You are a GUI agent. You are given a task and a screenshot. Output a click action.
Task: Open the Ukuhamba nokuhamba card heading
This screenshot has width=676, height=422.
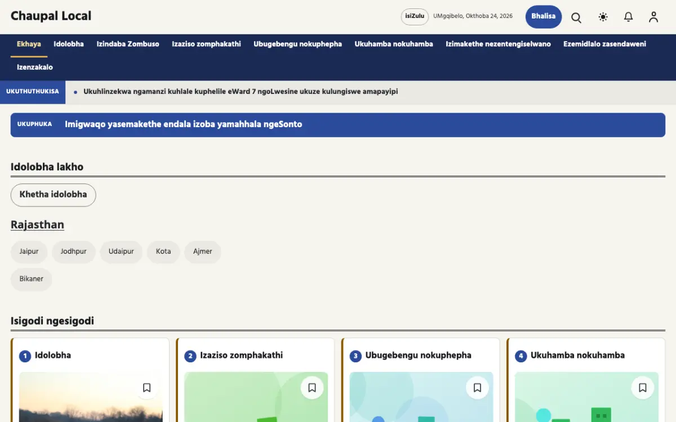[577, 356]
